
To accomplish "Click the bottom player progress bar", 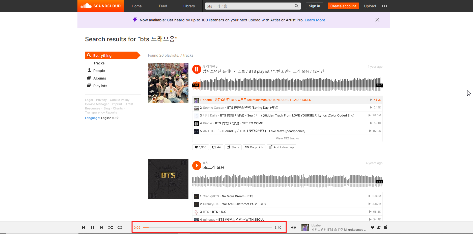I will pyautogui.click(x=208, y=227).
